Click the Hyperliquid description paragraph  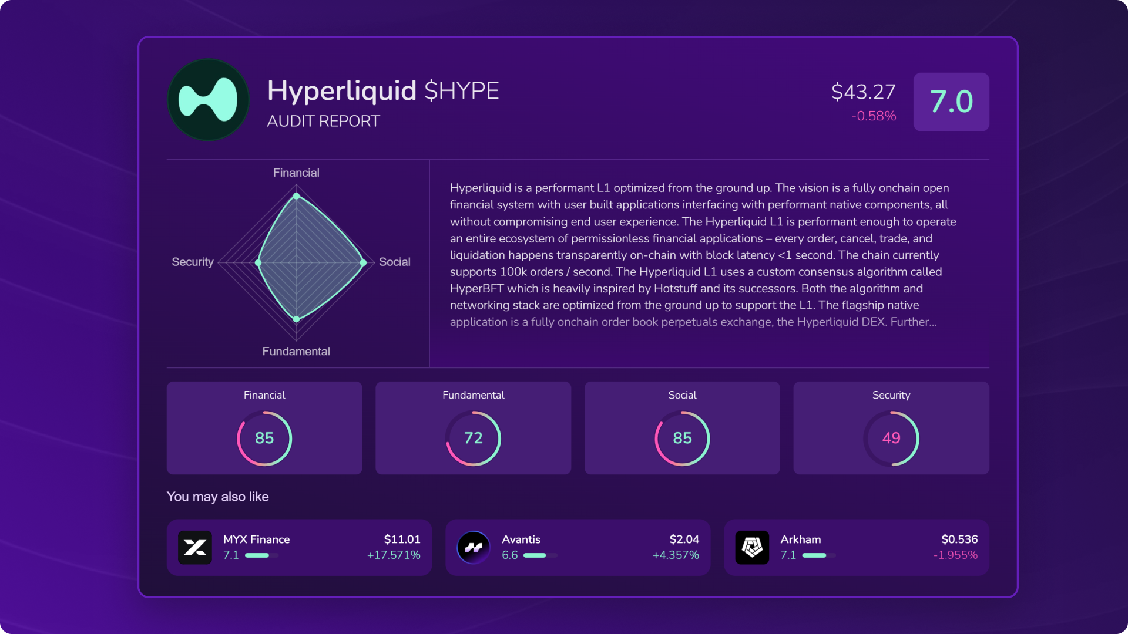tap(703, 255)
